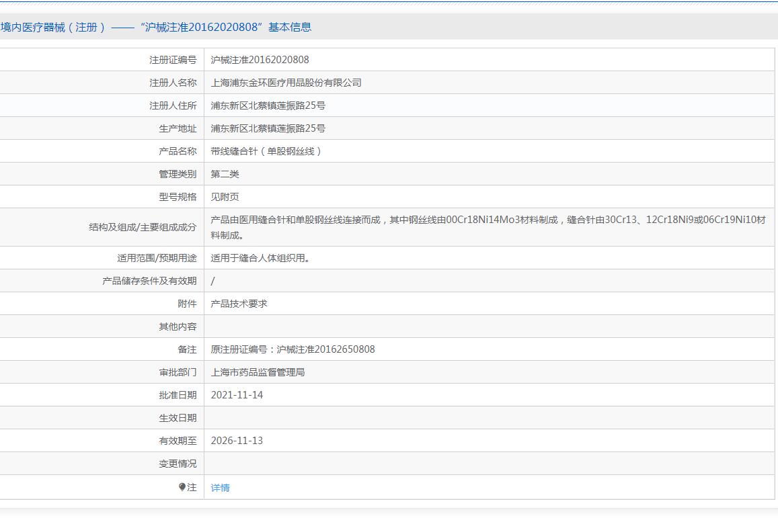Click expiry date 2026-11-13

click(x=237, y=441)
